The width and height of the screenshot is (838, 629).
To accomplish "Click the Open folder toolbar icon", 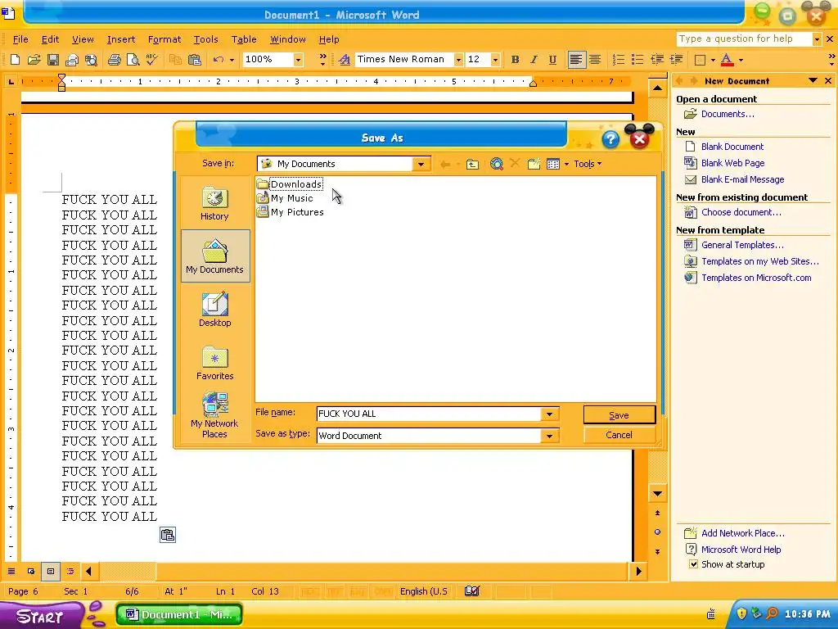I will (x=34, y=59).
